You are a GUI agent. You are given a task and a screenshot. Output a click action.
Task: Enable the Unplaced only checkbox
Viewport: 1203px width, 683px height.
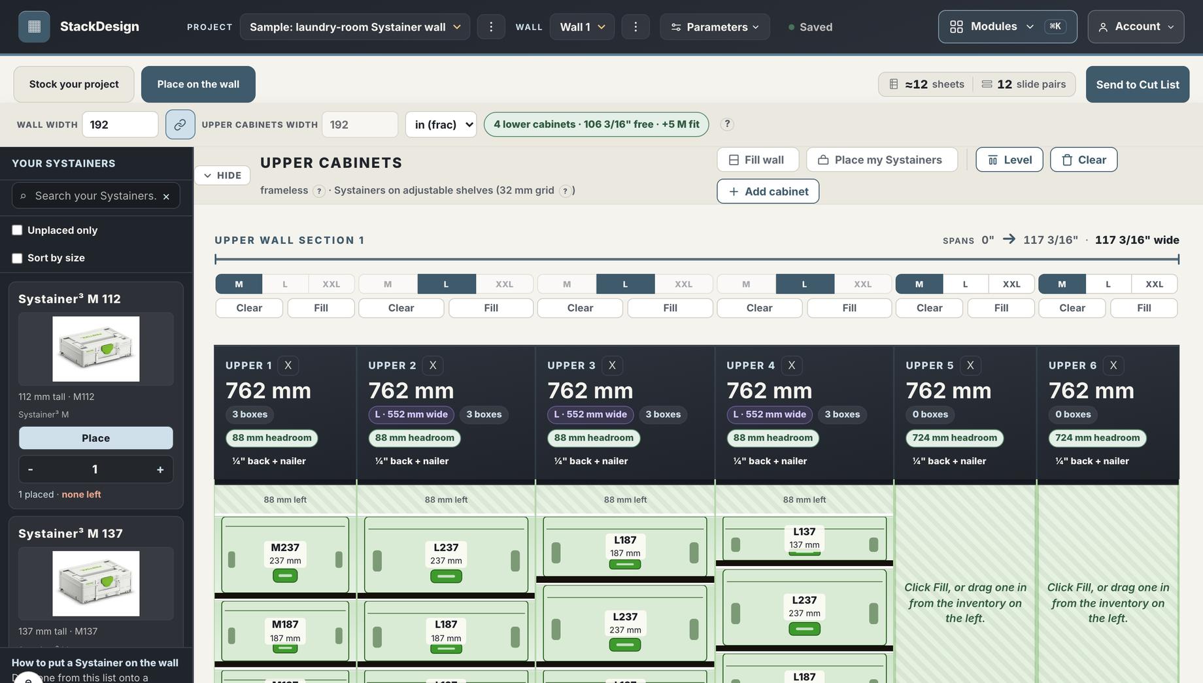[x=17, y=230]
